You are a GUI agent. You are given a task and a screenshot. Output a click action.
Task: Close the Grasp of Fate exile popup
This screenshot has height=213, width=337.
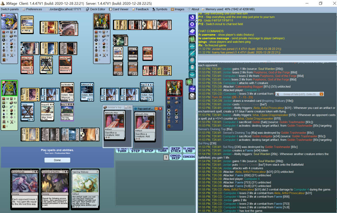278,94
